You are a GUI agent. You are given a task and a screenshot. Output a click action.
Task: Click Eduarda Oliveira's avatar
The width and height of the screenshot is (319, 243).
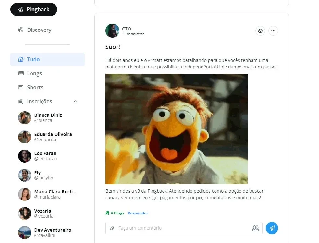click(x=25, y=137)
